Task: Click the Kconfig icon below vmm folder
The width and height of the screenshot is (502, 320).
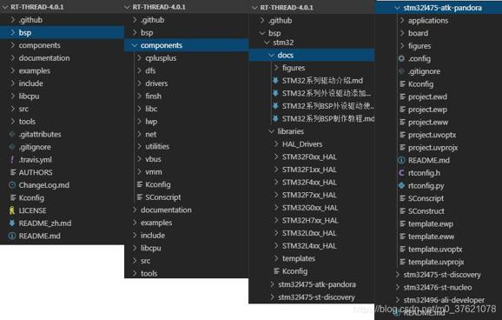Action: pos(140,184)
